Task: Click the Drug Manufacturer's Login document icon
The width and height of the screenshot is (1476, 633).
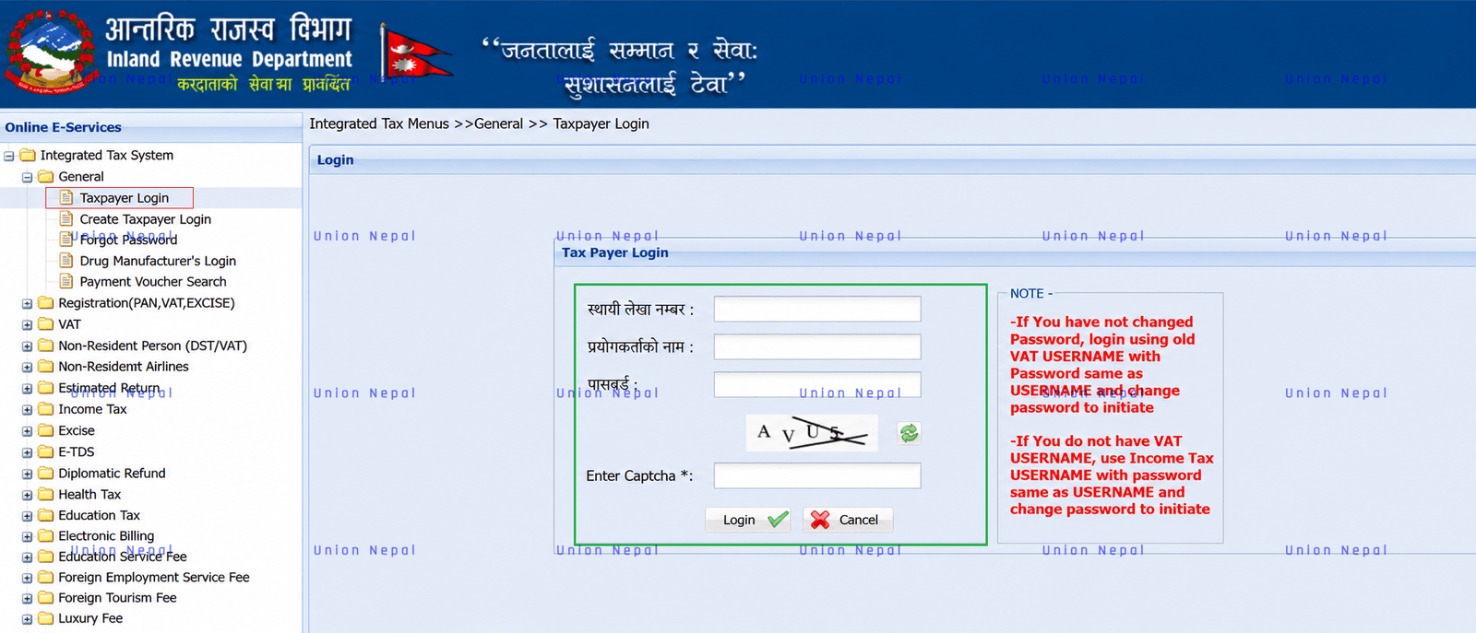Action: point(66,260)
